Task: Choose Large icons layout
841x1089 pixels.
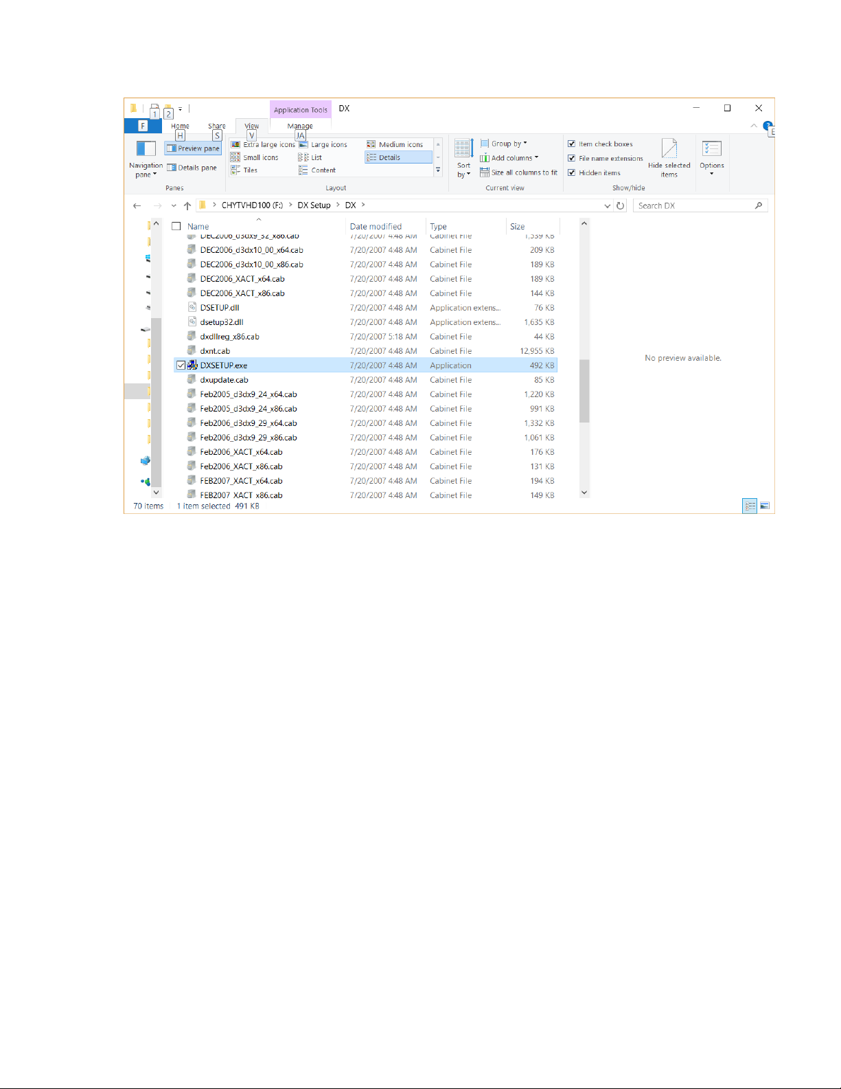Action: coord(323,144)
